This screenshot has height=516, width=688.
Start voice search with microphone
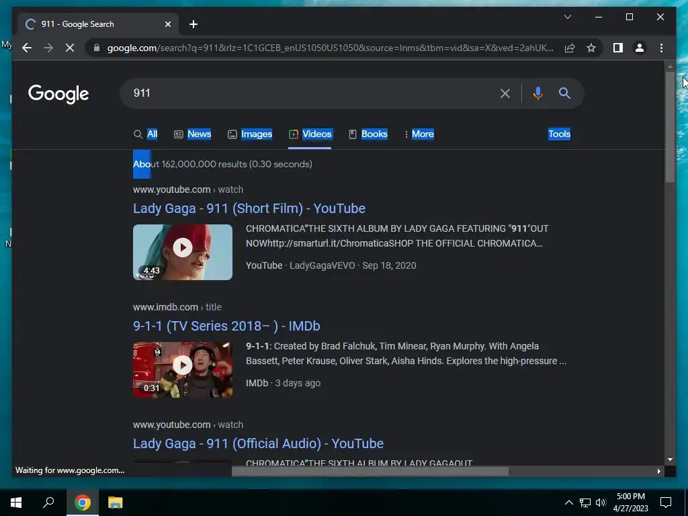tap(538, 93)
